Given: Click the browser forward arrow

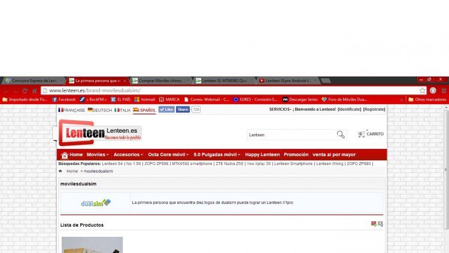Looking at the screenshot, I should point(15,91).
